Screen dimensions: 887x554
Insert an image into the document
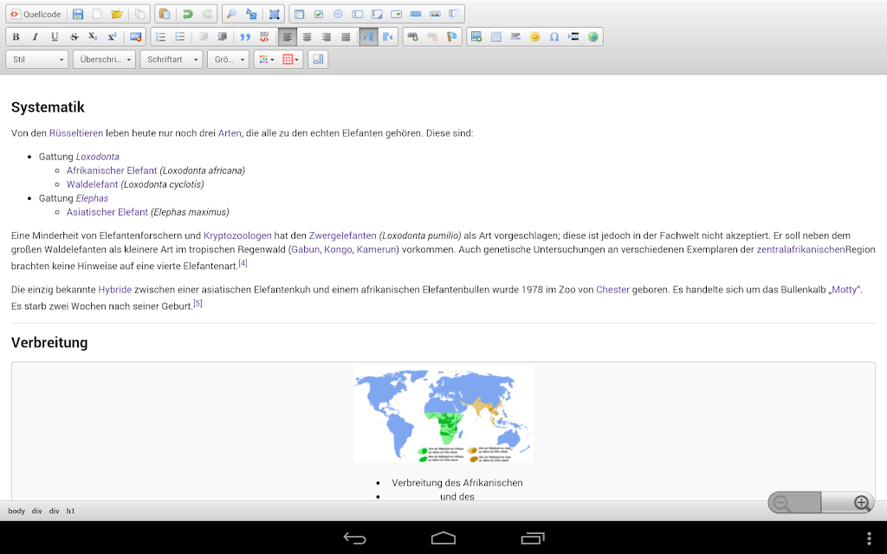tap(476, 36)
